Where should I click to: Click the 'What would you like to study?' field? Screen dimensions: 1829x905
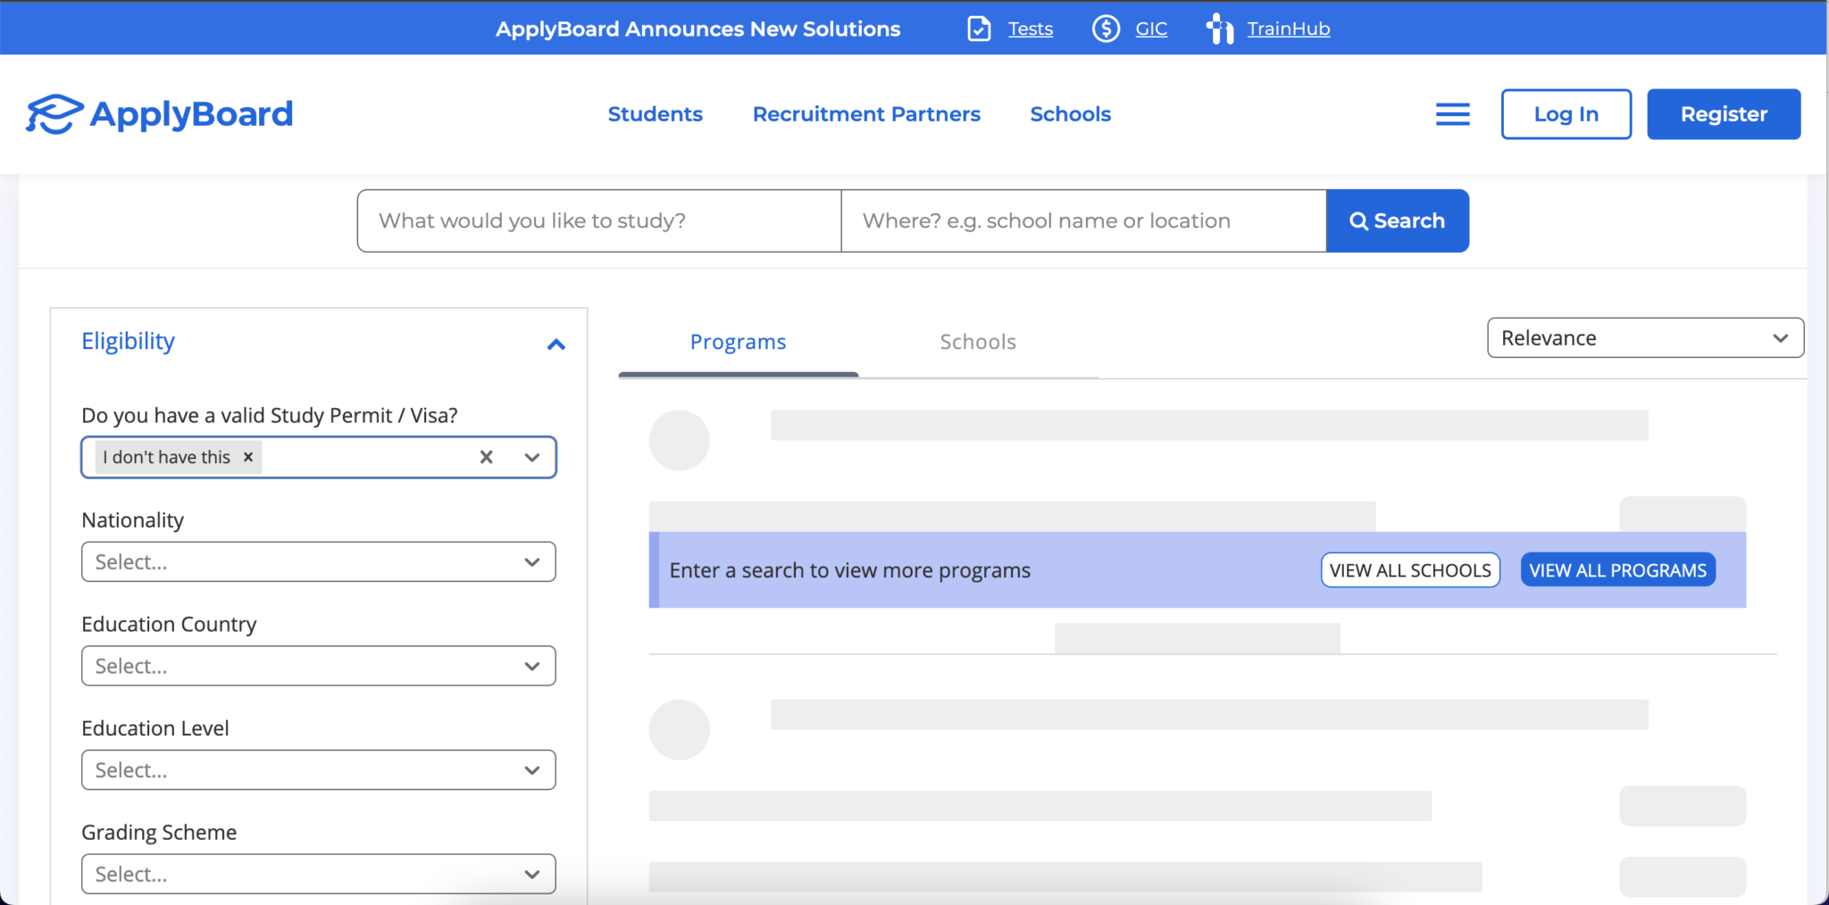tap(598, 220)
